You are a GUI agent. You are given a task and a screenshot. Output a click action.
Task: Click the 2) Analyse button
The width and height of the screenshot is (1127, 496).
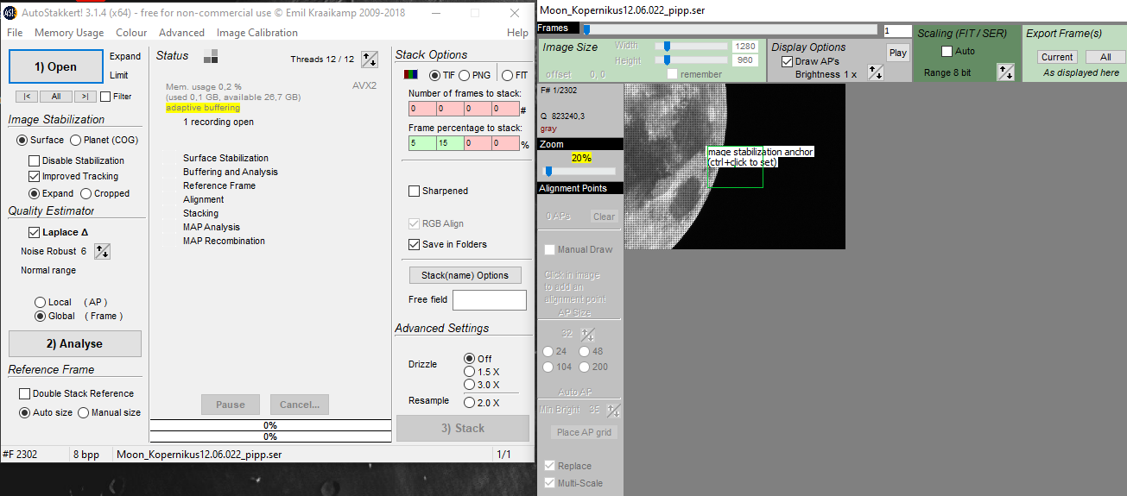click(74, 343)
